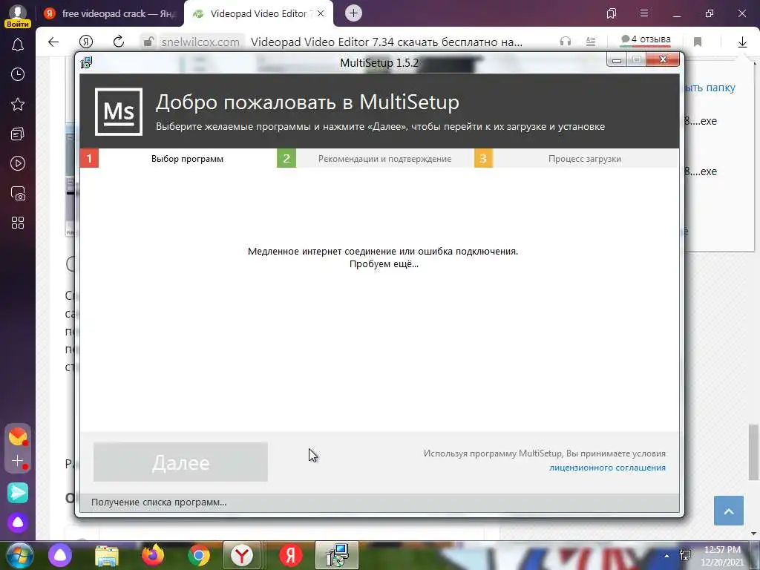
Task: Open history clock icon in sidebar
Action: 18,74
